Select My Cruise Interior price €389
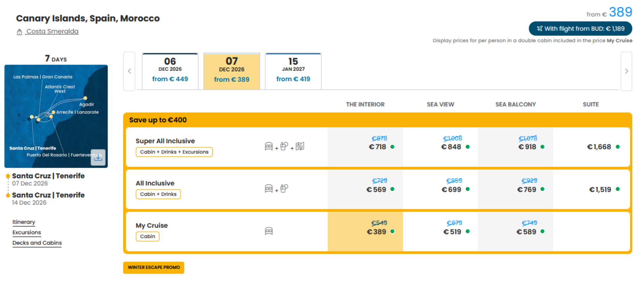The height and width of the screenshot is (282, 635). [365, 232]
